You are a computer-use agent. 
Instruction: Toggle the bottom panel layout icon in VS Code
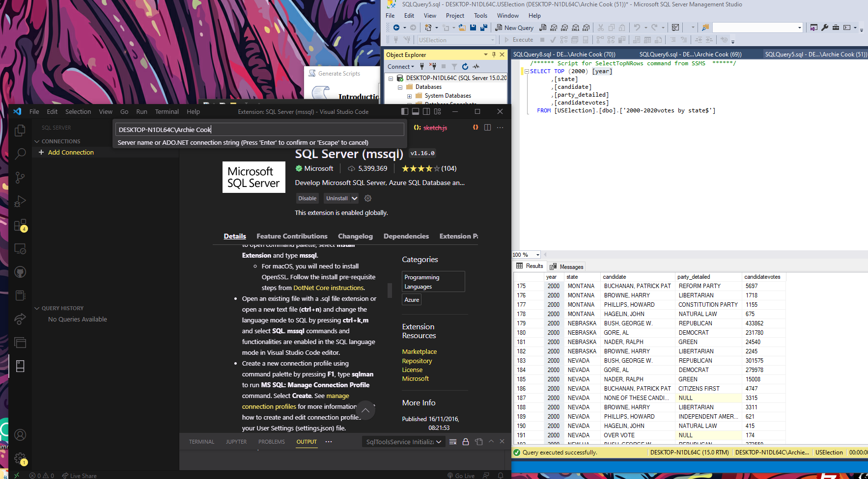click(x=415, y=111)
